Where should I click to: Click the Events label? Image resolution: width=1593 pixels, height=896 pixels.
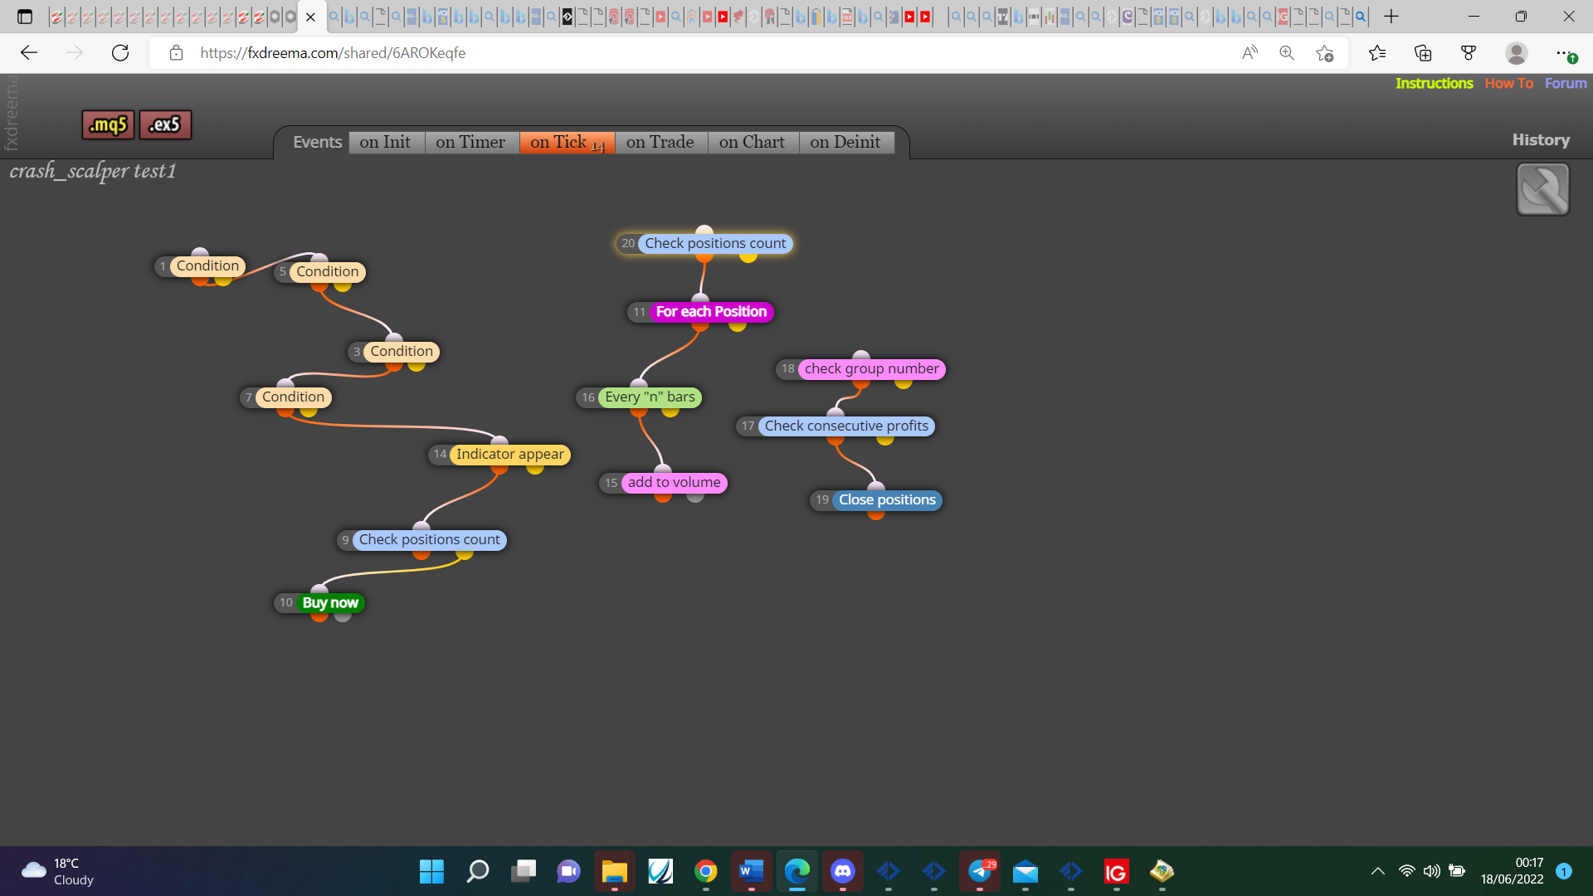(x=317, y=142)
